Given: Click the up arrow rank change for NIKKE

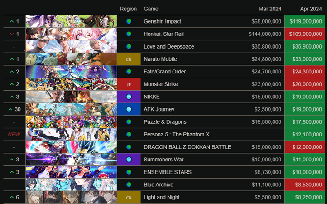Looking at the screenshot, I should click(12, 97).
